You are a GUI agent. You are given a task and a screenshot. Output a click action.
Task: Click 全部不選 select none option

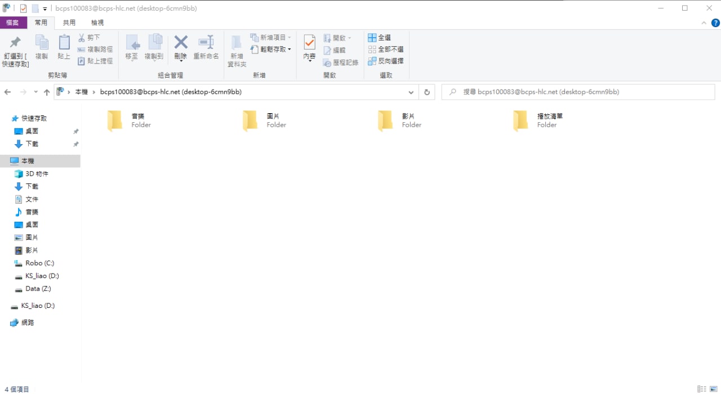(x=385, y=50)
